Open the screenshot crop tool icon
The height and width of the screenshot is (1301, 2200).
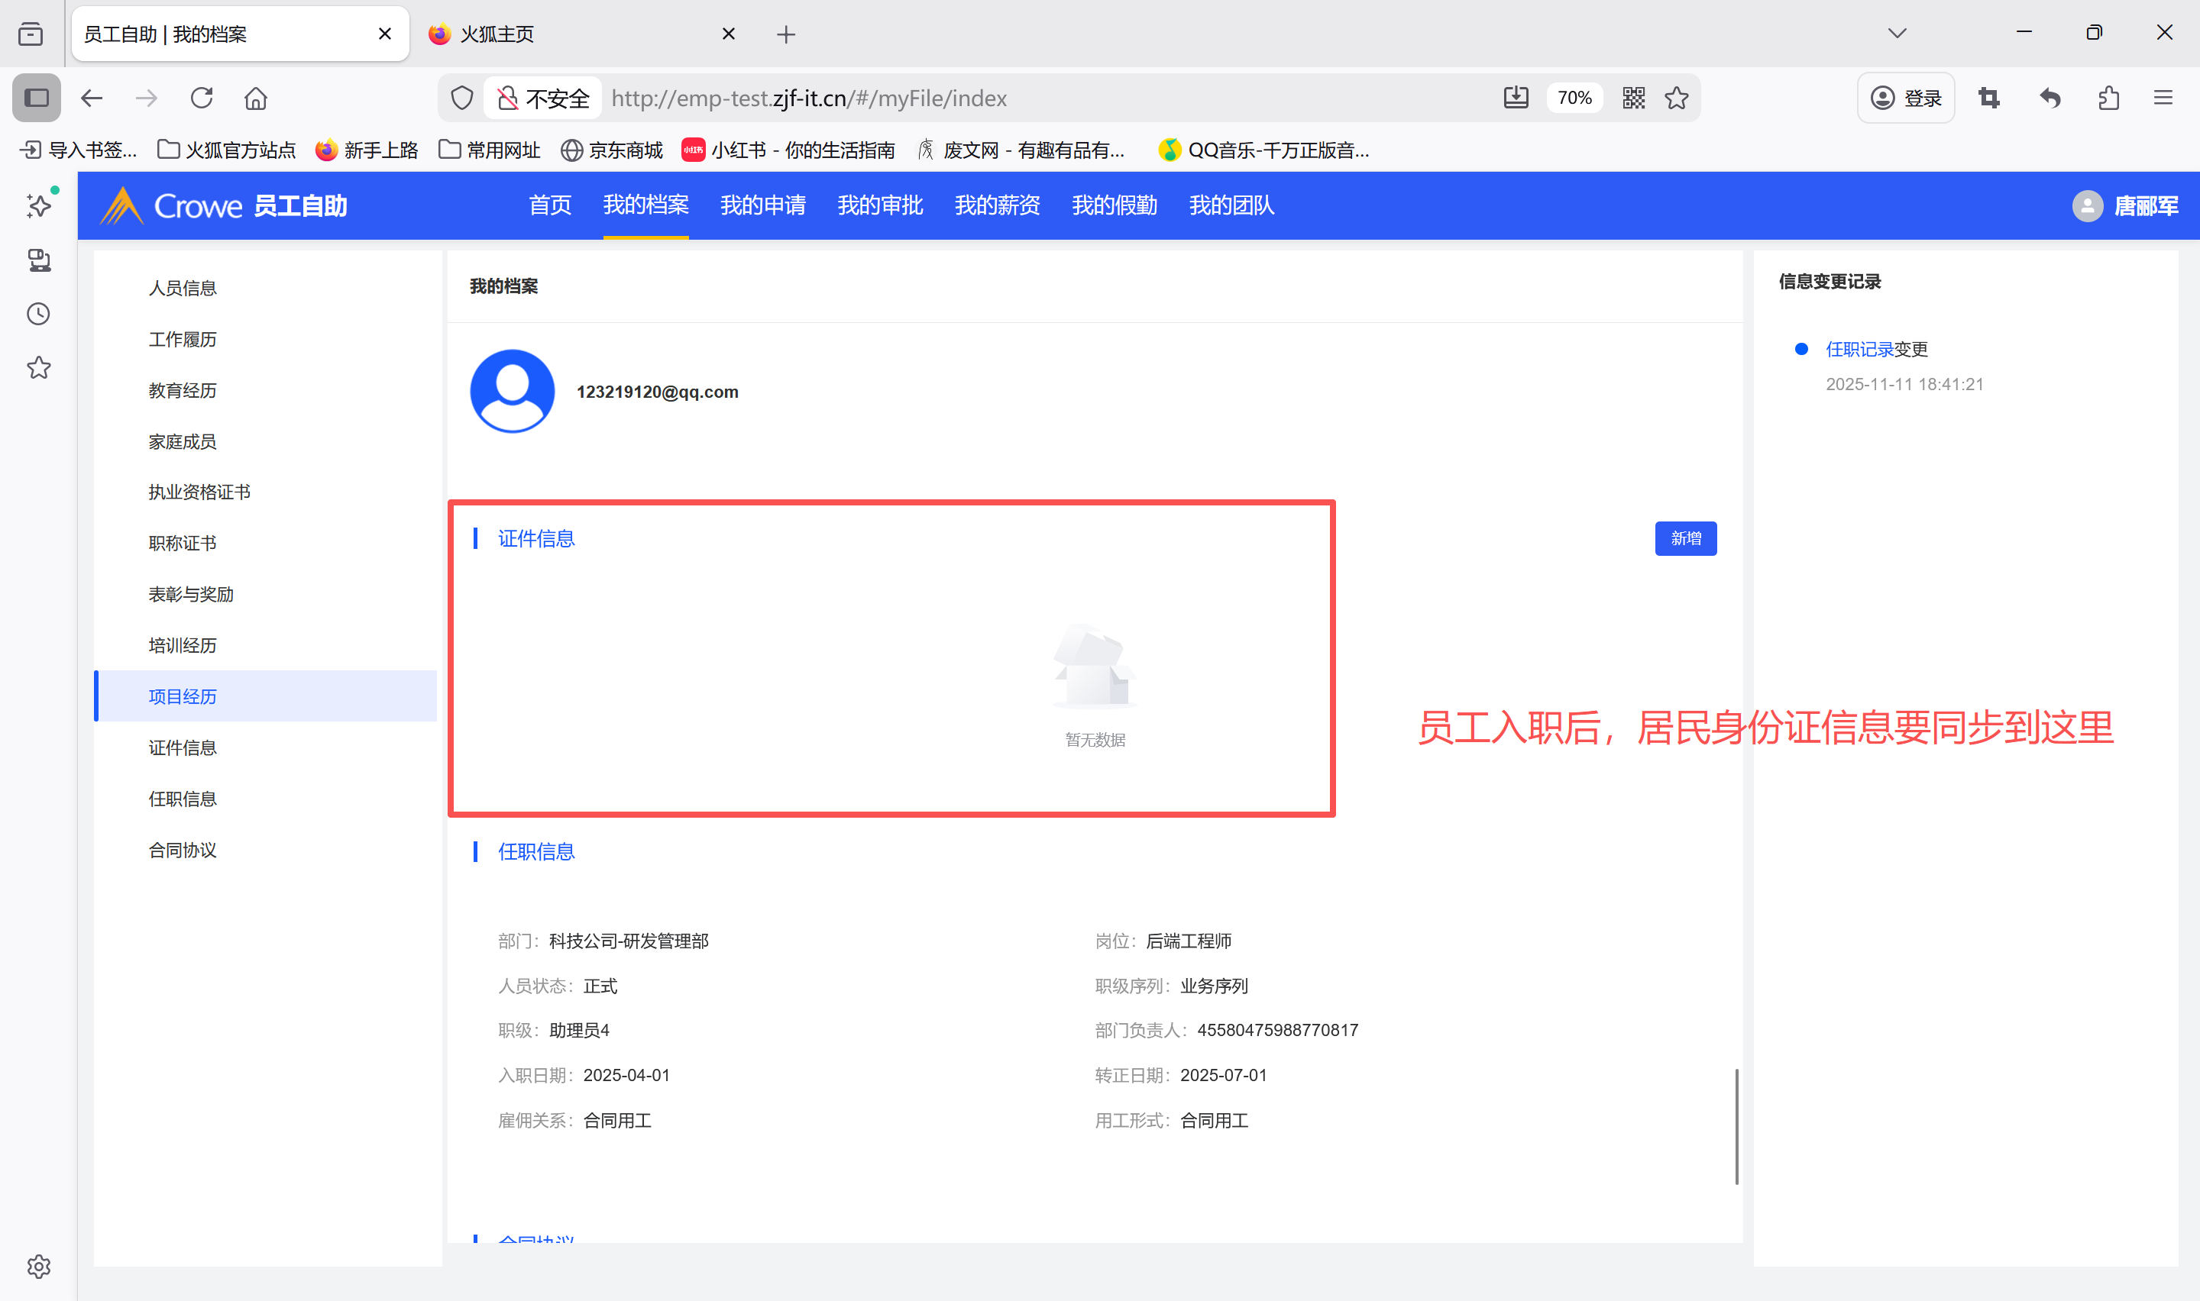pyautogui.click(x=1988, y=98)
